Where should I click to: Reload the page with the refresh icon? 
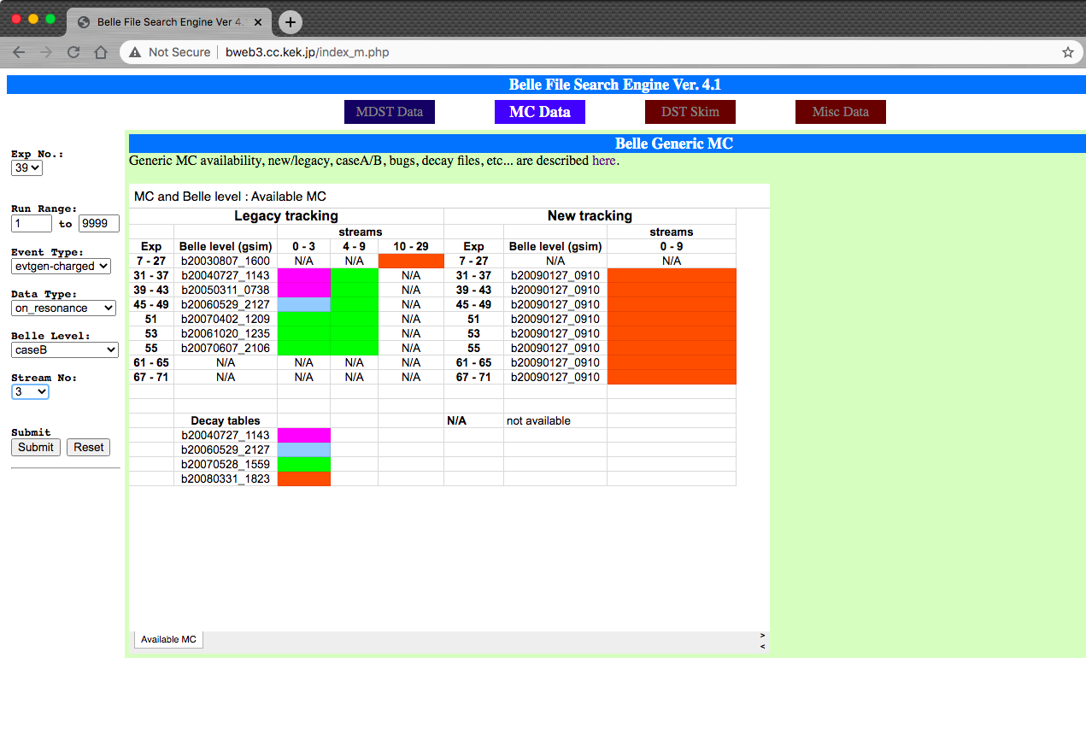(73, 52)
